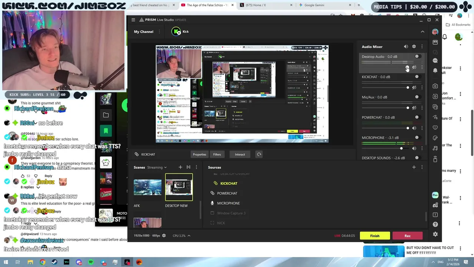474x267 pixels.
Task: Switch to the Home / X tab
Action: [266, 5]
